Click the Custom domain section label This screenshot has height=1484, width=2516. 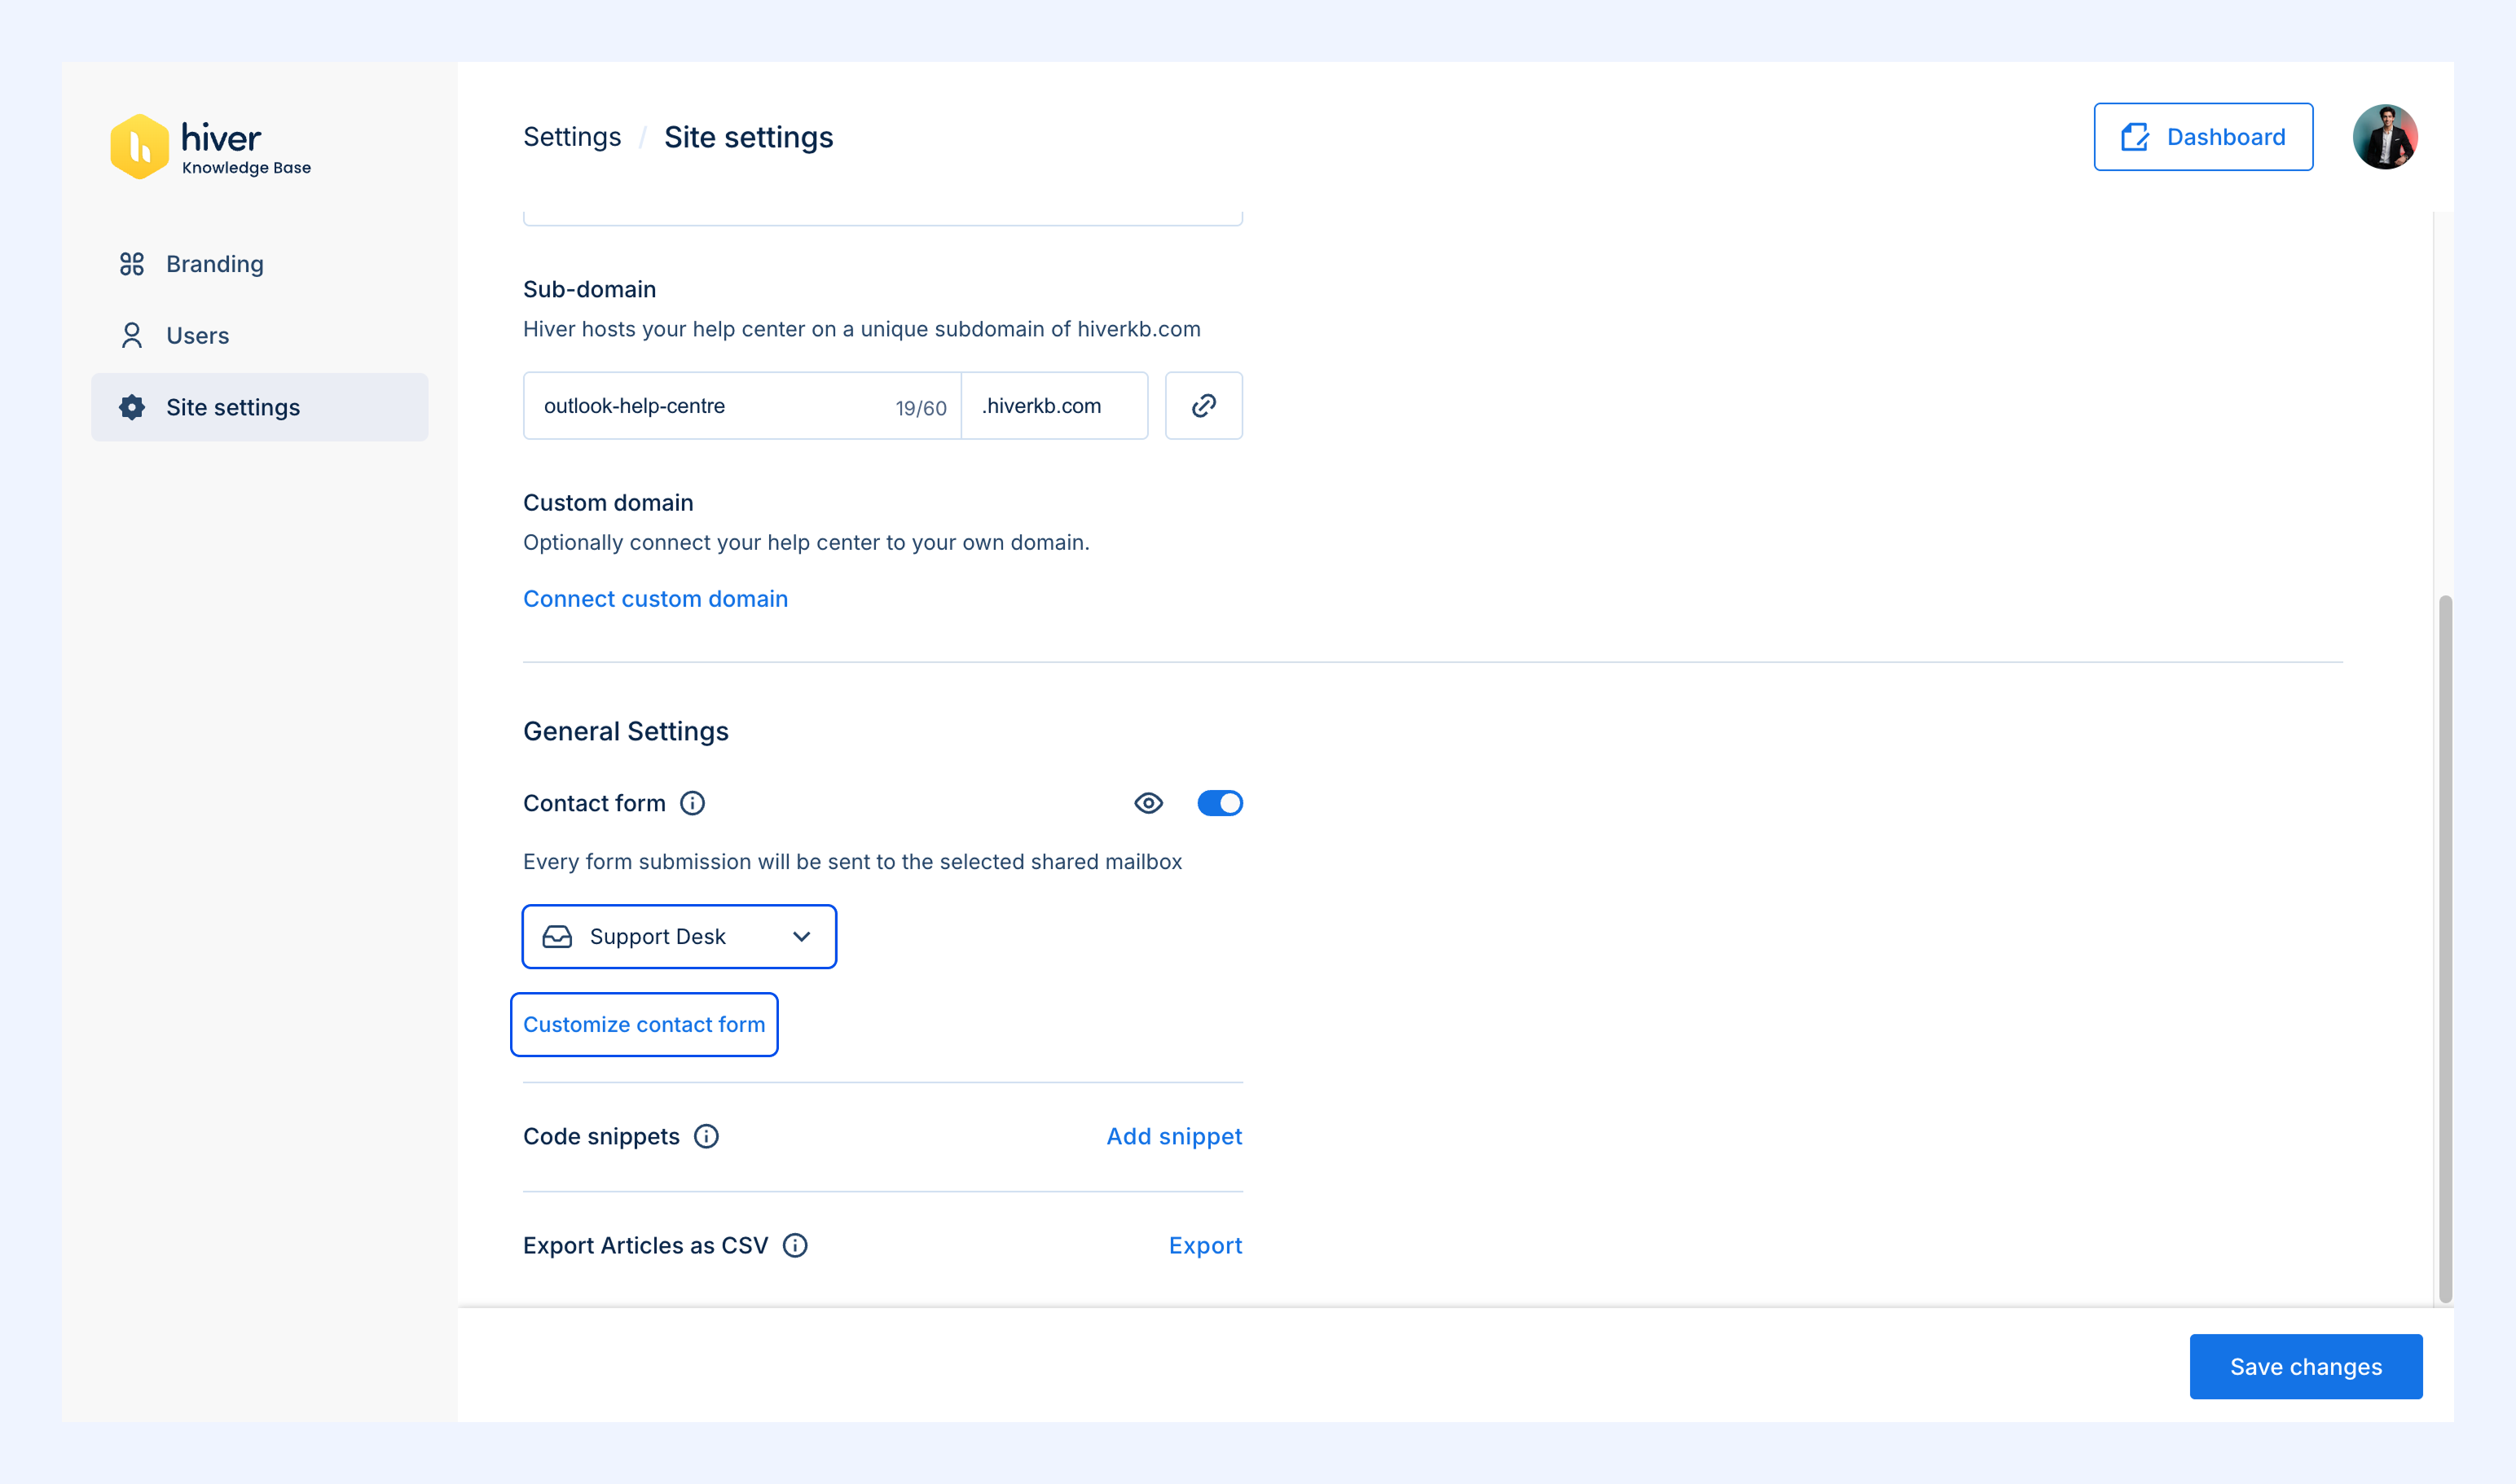tap(609, 503)
